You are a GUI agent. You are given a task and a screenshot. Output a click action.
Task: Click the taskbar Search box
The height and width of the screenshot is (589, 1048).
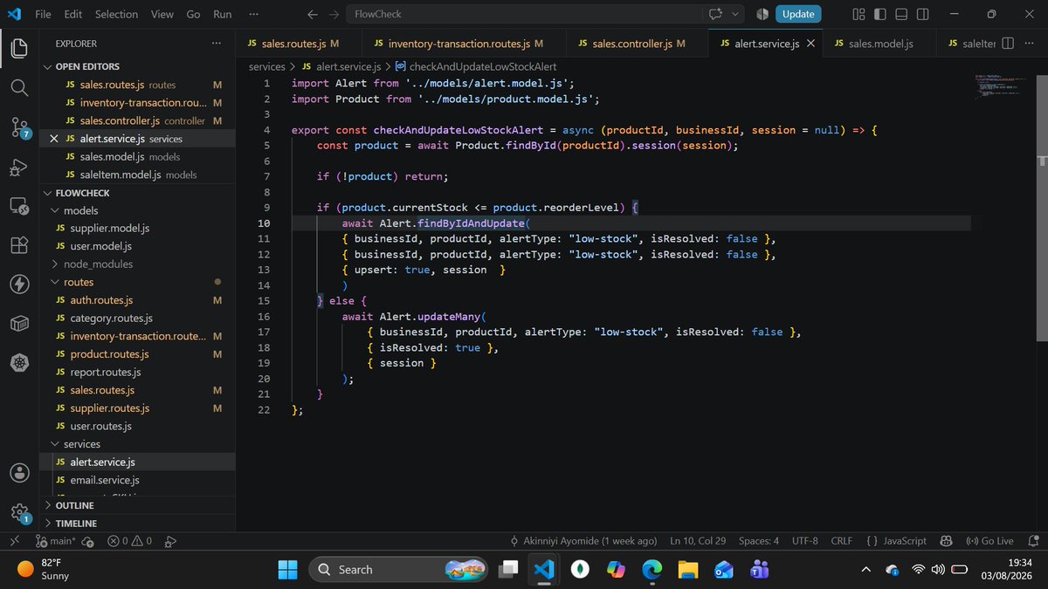[x=398, y=570]
